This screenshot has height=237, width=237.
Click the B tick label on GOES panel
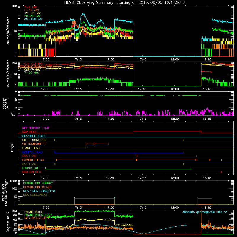16,100
